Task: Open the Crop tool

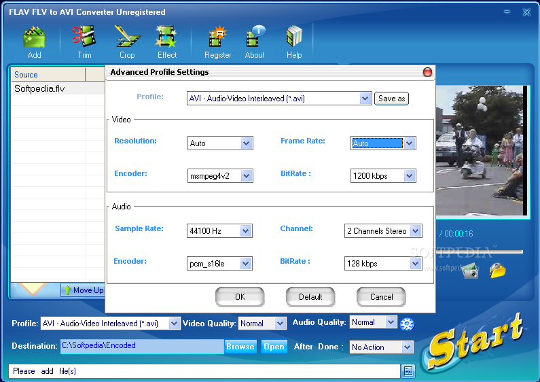Action: click(x=127, y=41)
